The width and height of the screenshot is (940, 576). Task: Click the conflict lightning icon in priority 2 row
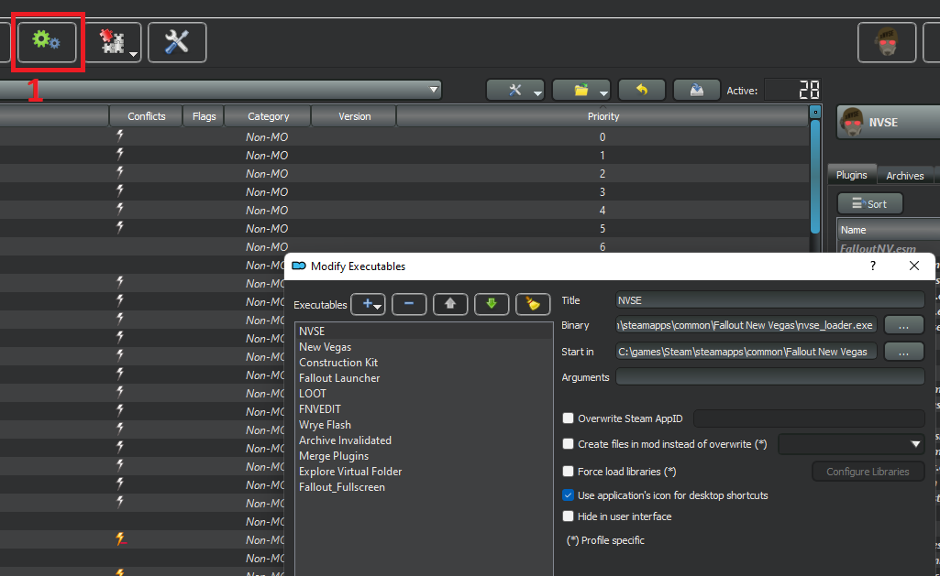120,172
